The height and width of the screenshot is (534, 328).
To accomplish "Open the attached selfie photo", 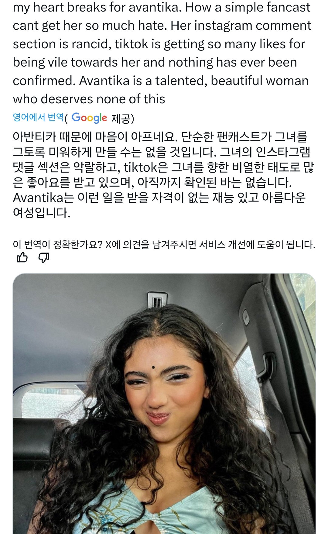I will coord(164,403).
